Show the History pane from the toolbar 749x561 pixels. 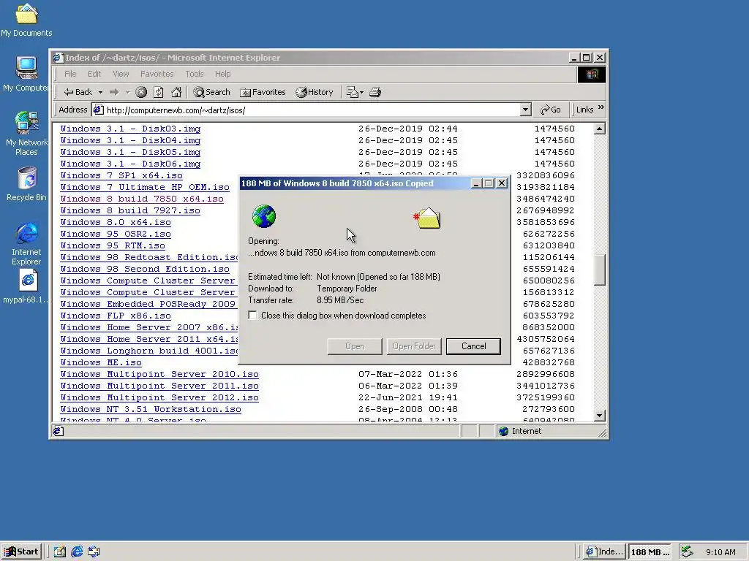(x=315, y=92)
